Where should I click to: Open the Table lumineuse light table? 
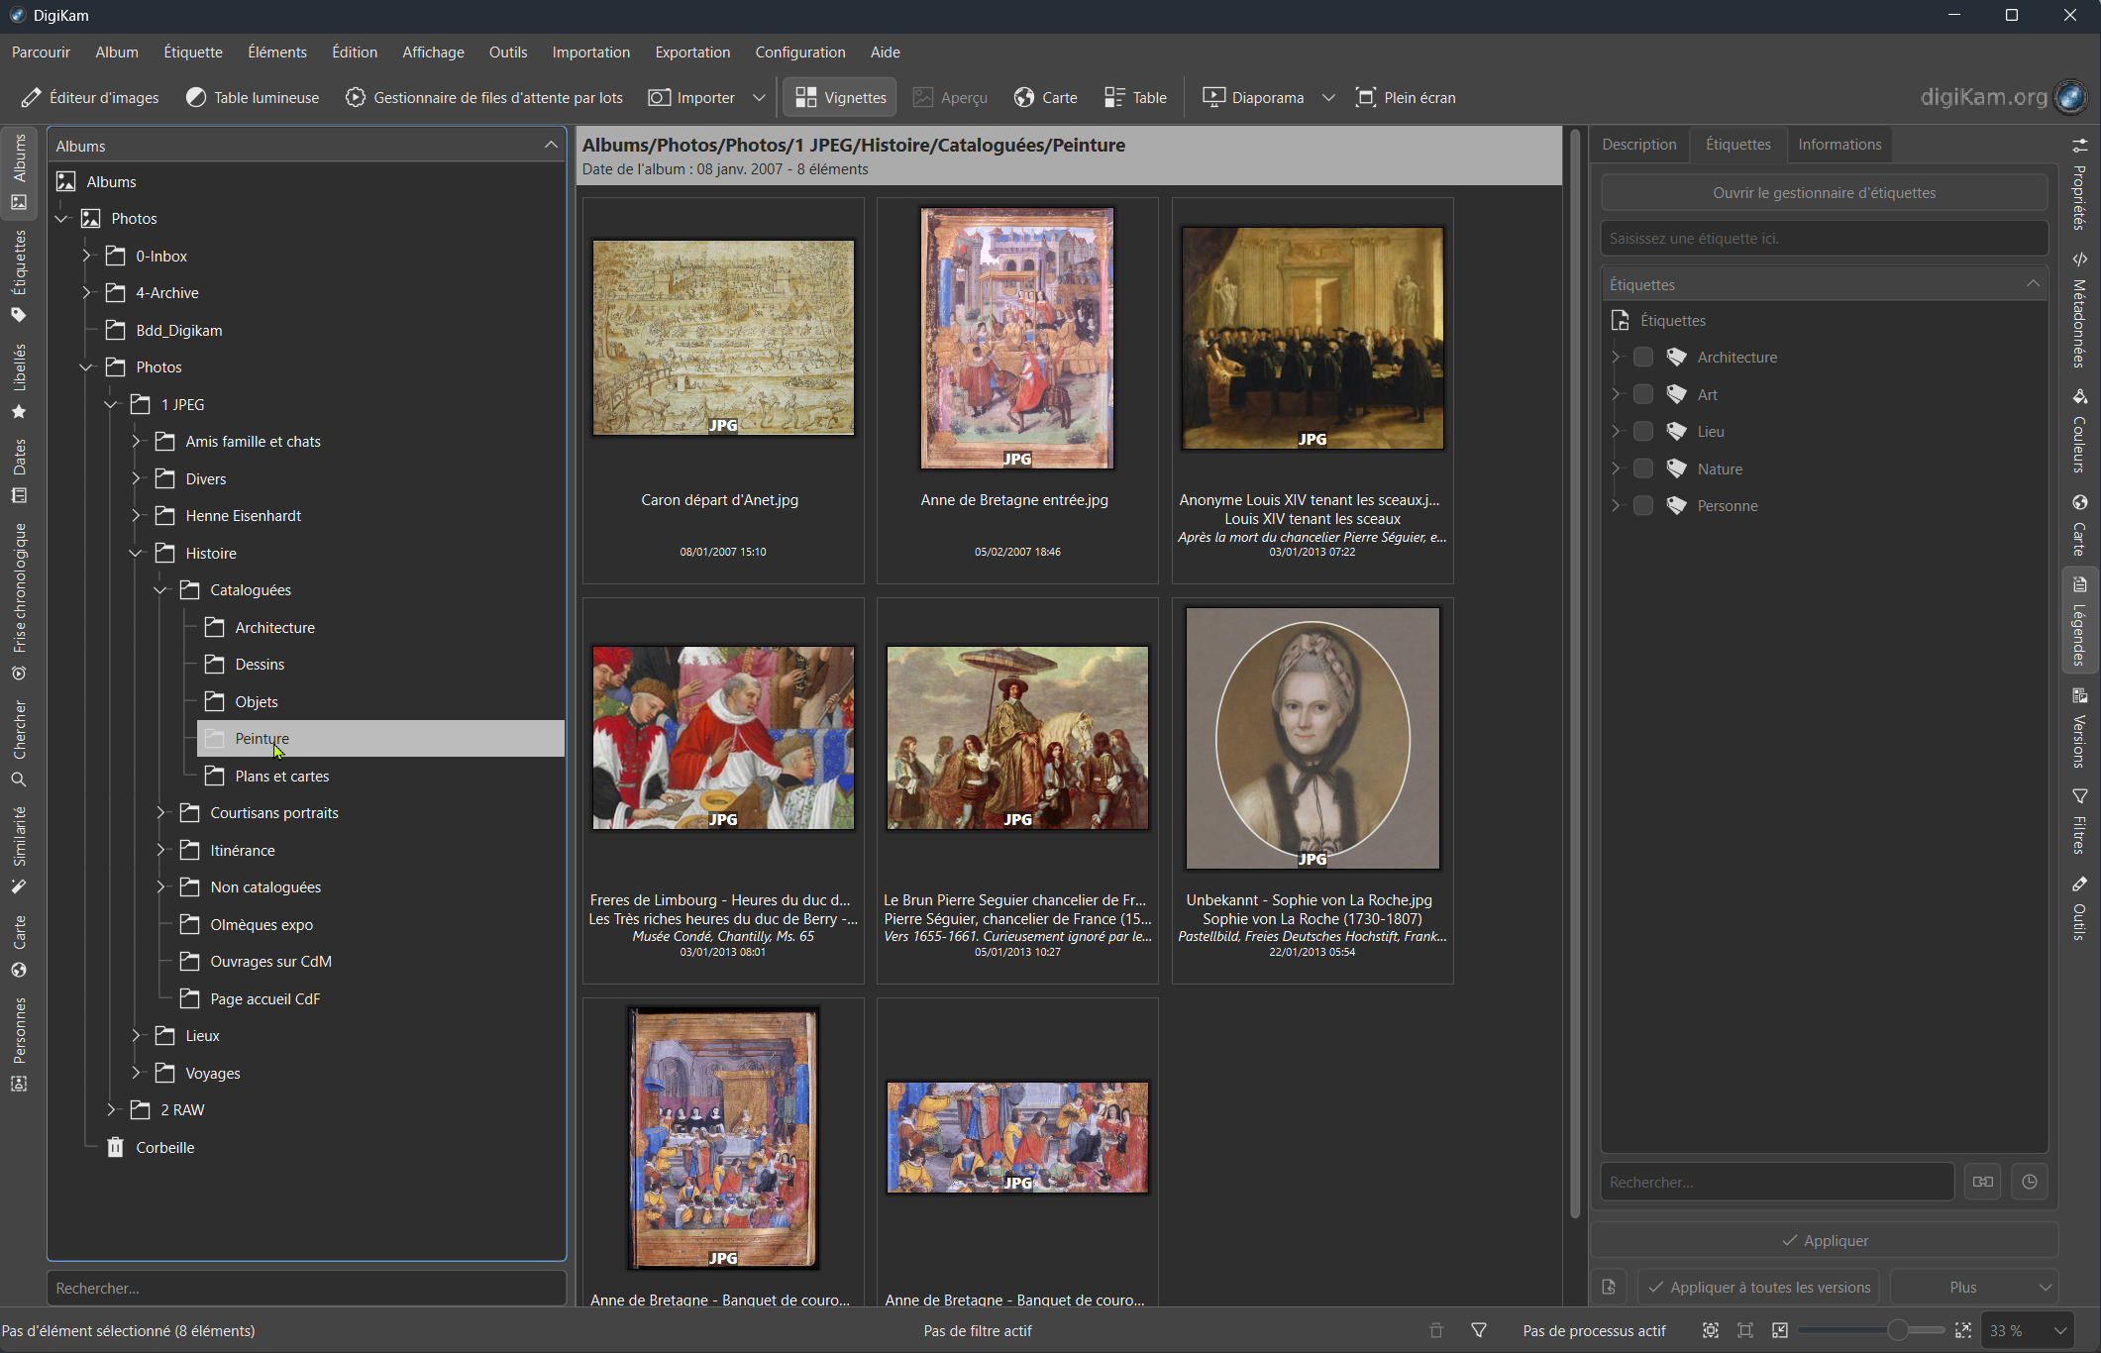point(253,97)
